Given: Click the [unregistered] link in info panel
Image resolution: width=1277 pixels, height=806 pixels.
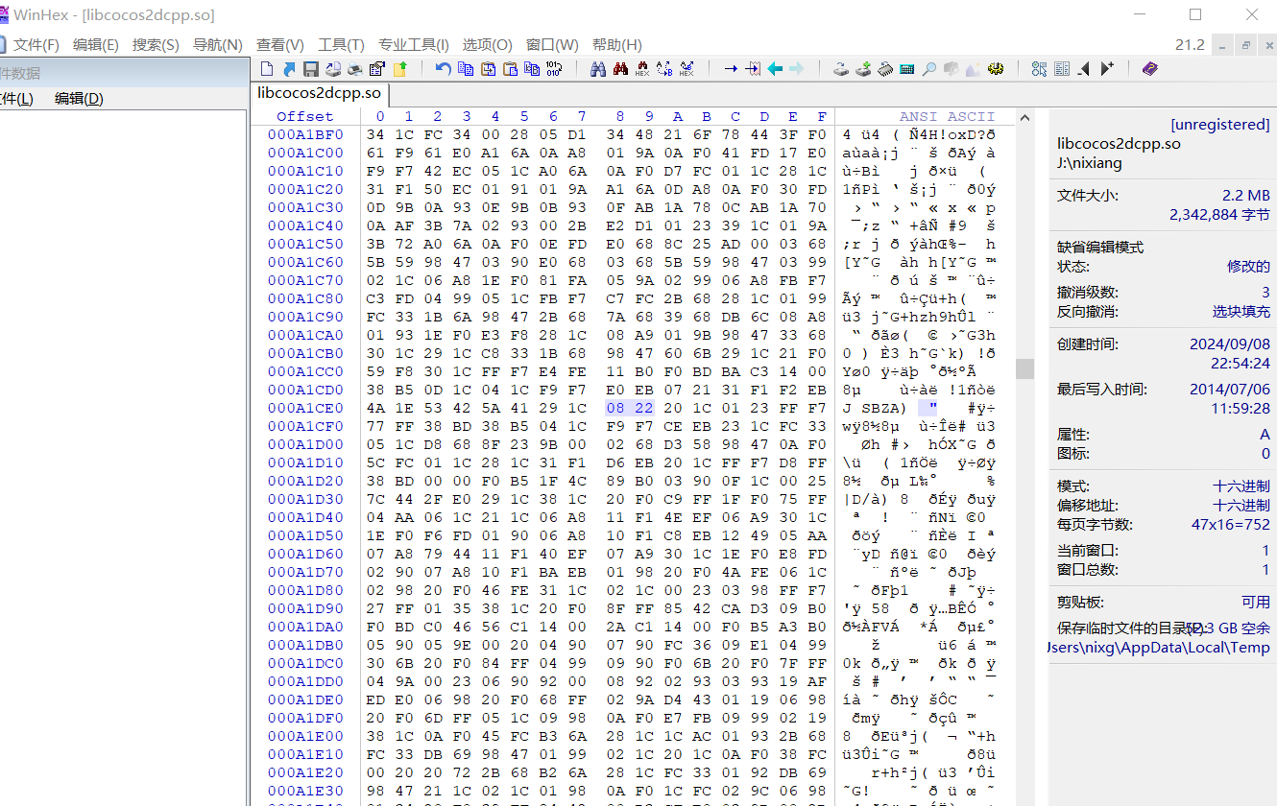Looking at the screenshot, I should point(1219,125).
